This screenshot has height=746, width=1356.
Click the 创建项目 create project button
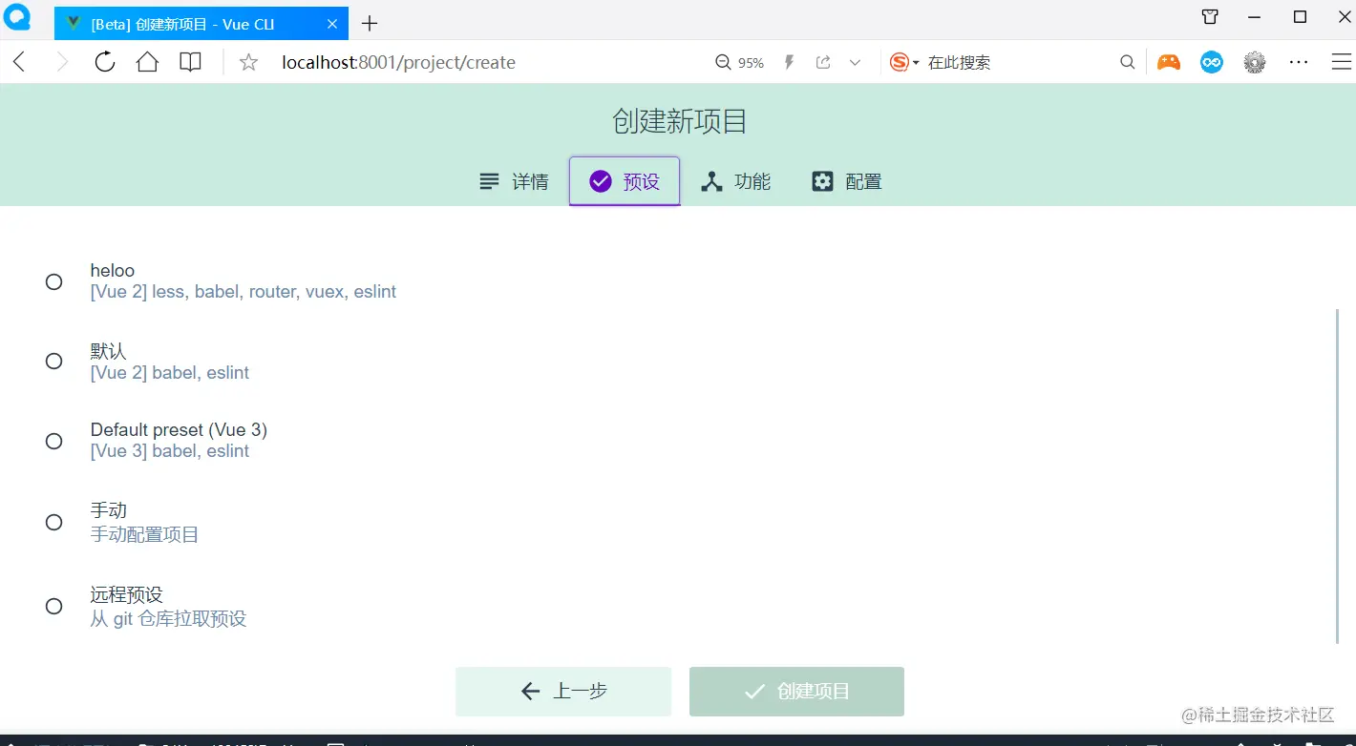796,692
